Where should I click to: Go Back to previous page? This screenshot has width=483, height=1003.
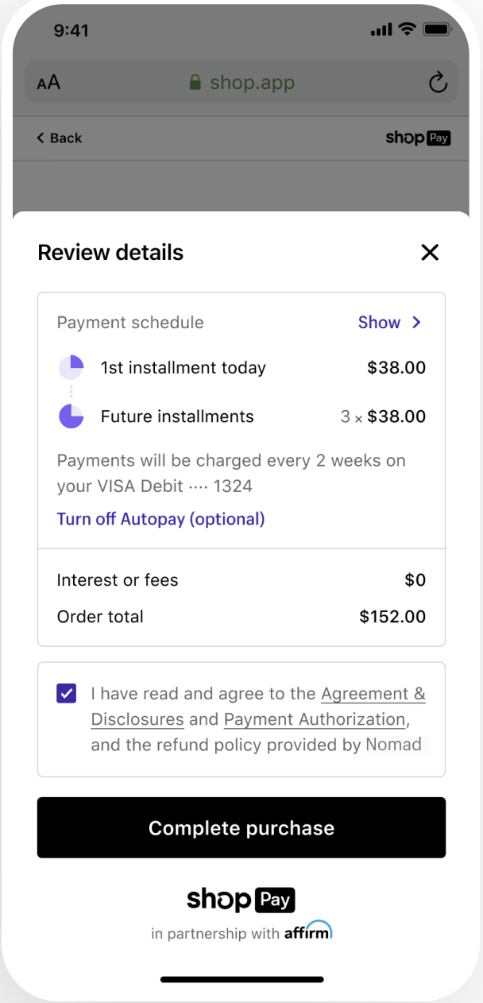(60, 138)
